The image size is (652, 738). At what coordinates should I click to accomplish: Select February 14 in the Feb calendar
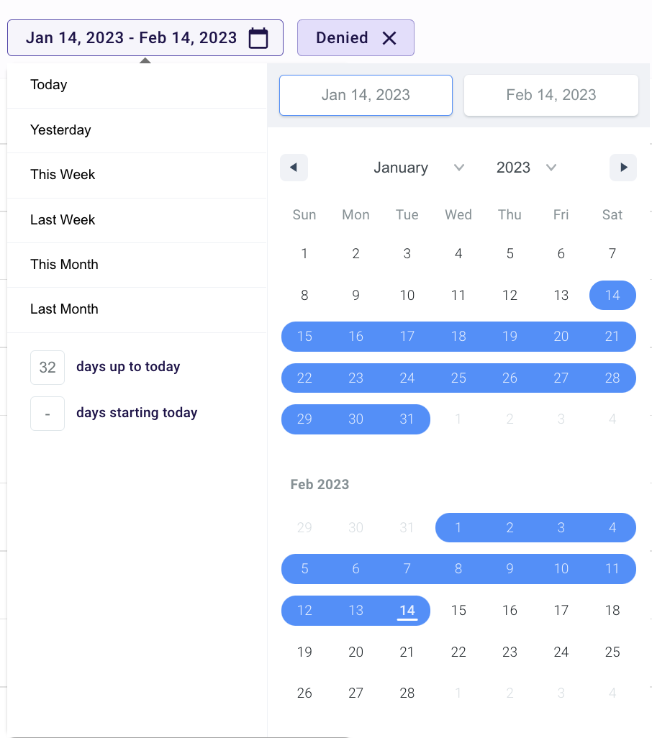(407, 610)
